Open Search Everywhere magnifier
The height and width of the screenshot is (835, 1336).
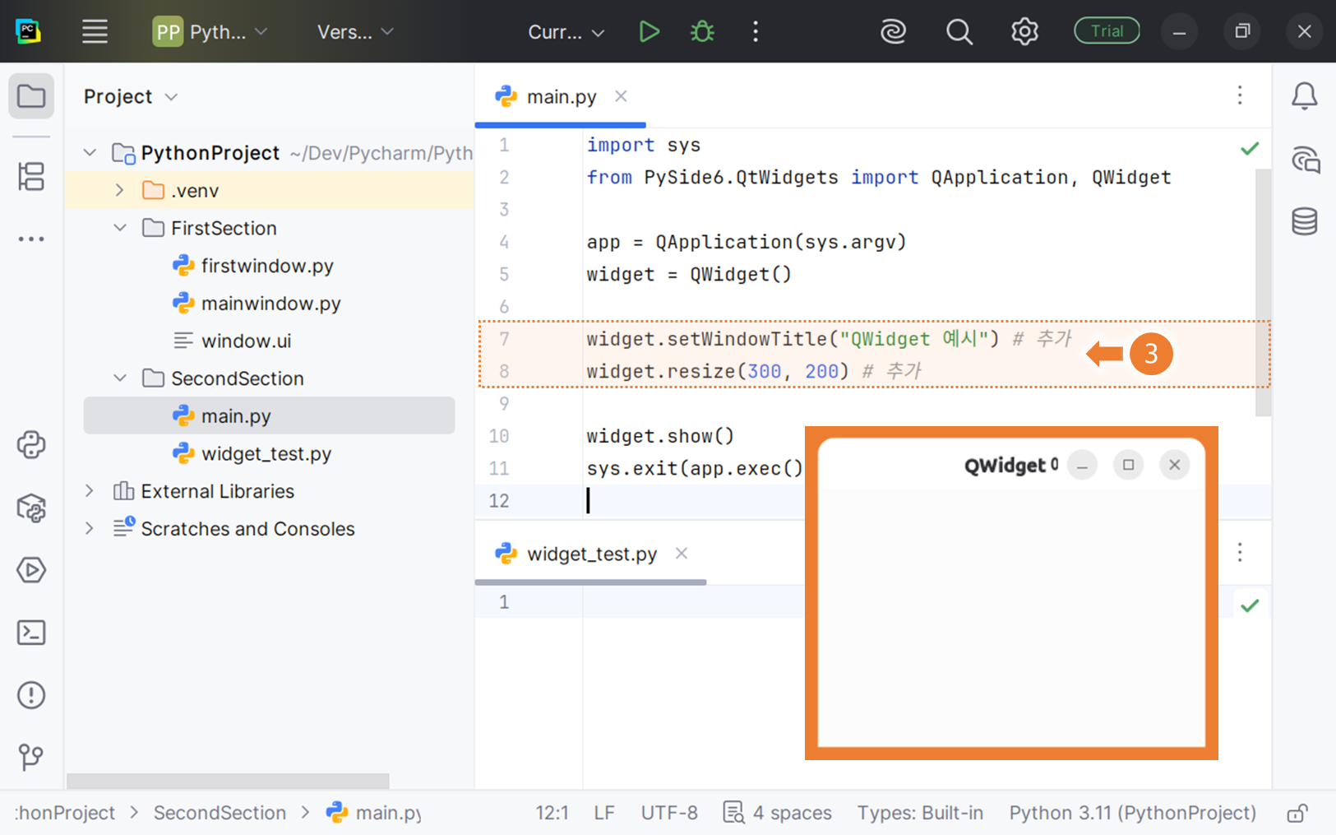point(959,31)
